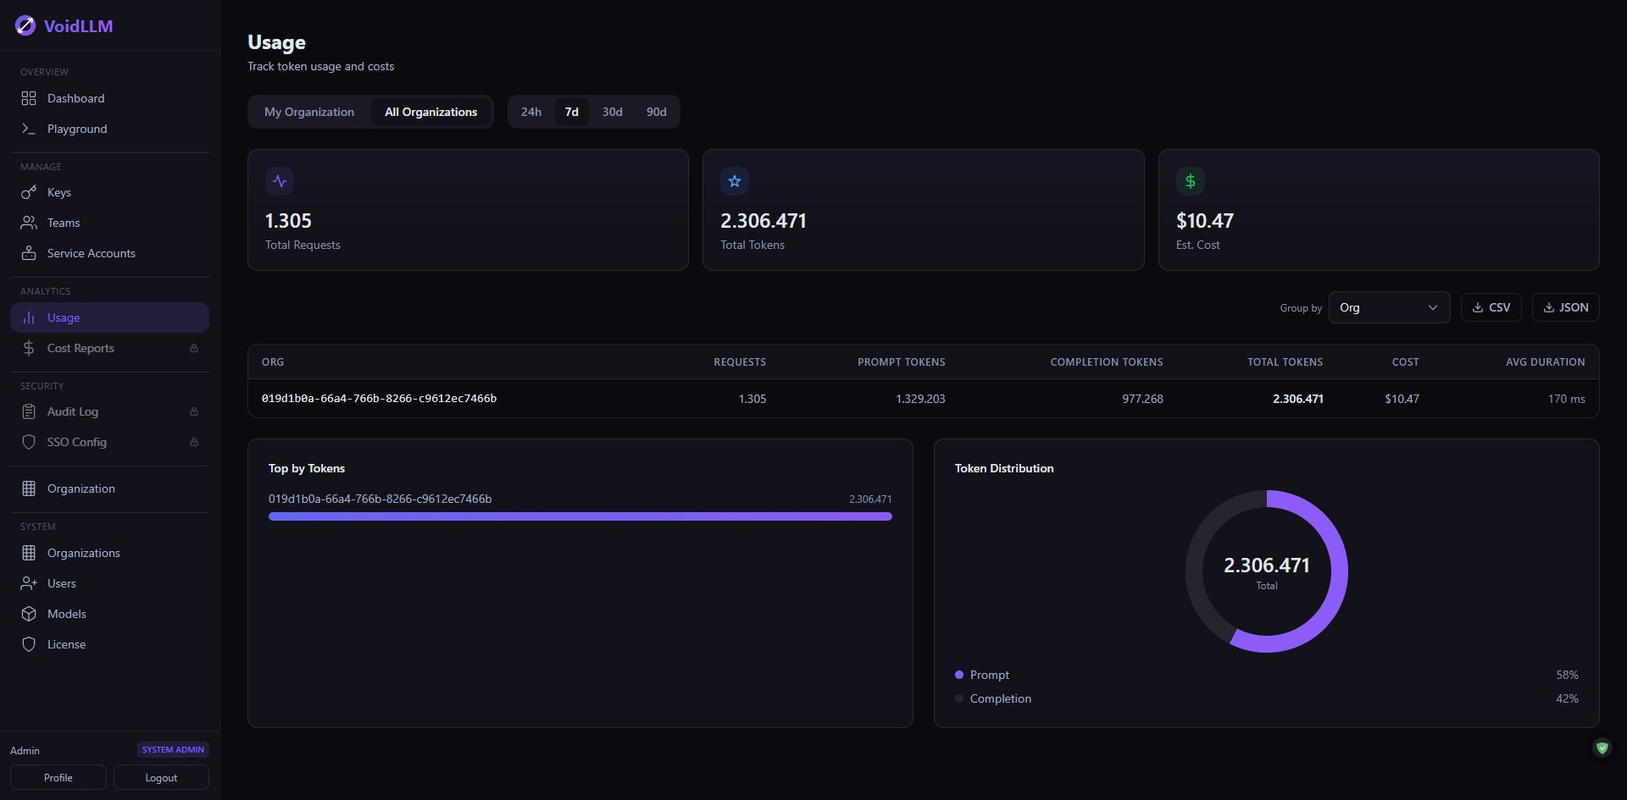This screenshot has height=800, width=1627.
Task: Click the download icon in JSON button
Action: 1549,307
